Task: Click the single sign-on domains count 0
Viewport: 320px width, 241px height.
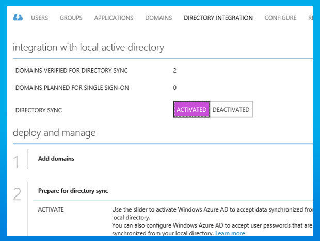Action: coord(174,88)
